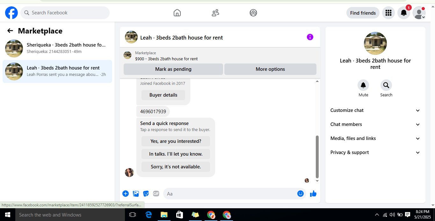435x221 pixels.
Task: Click the chat scrollbar thumb
Action: pyautogui.click(x=317, y=157)
